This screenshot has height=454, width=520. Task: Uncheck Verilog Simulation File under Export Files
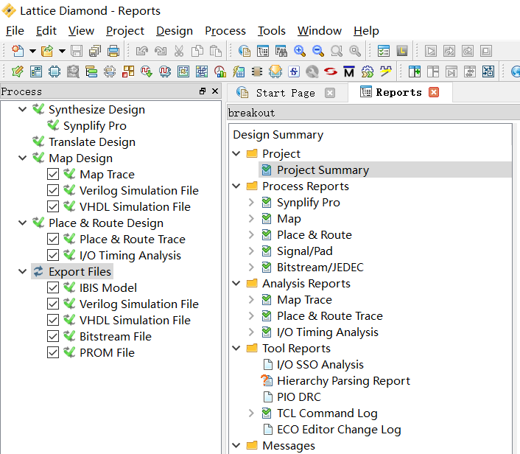[53, 304]
